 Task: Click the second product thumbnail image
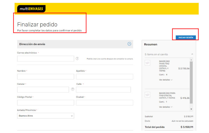148,95
